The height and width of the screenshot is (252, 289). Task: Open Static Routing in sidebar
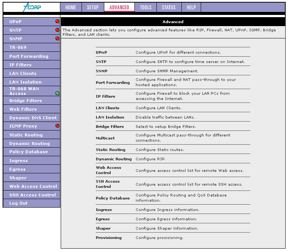point(32,135)
